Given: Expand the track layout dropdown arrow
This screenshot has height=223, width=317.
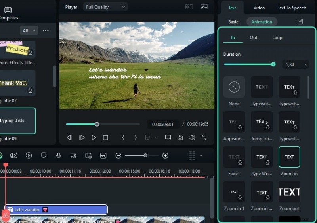Looking at the screenshot, I should pyautogui.click(x=201, y=156).
